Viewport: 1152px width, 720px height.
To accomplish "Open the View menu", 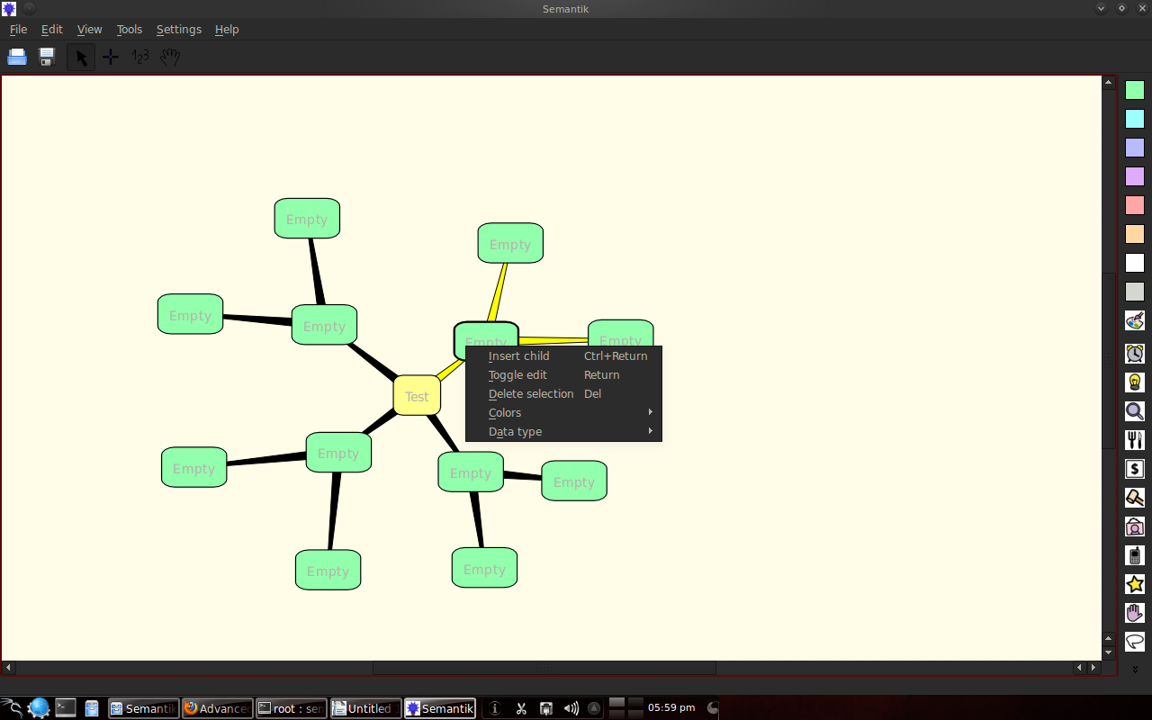I will (89, 29).
